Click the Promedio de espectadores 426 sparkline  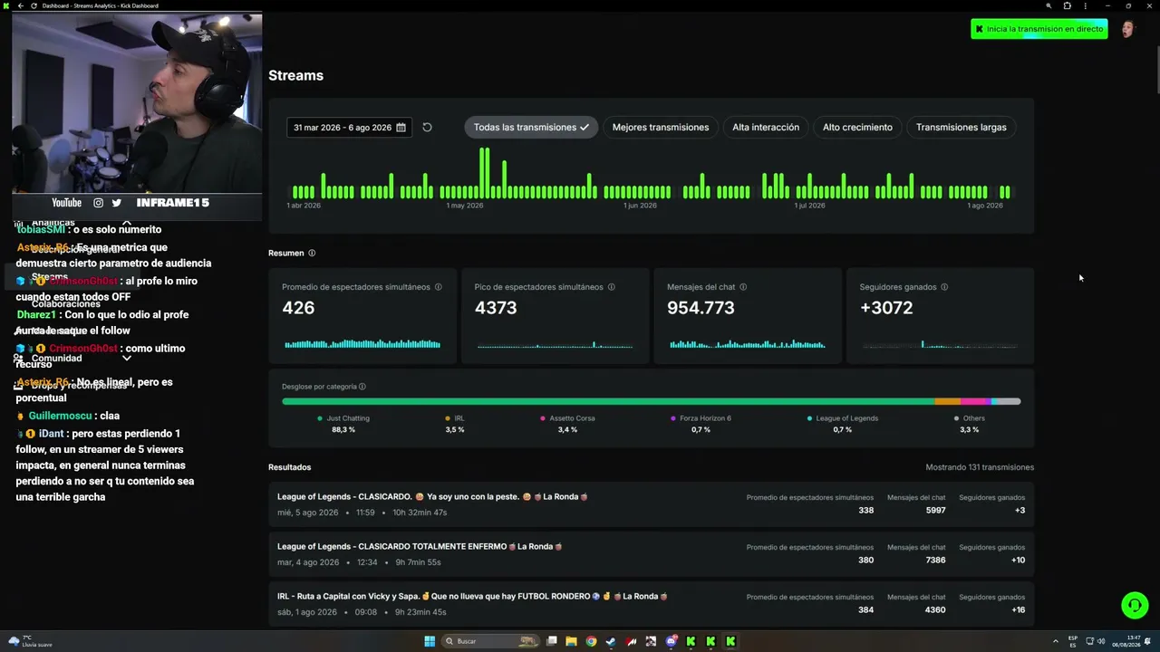click(x=362, y=344)
